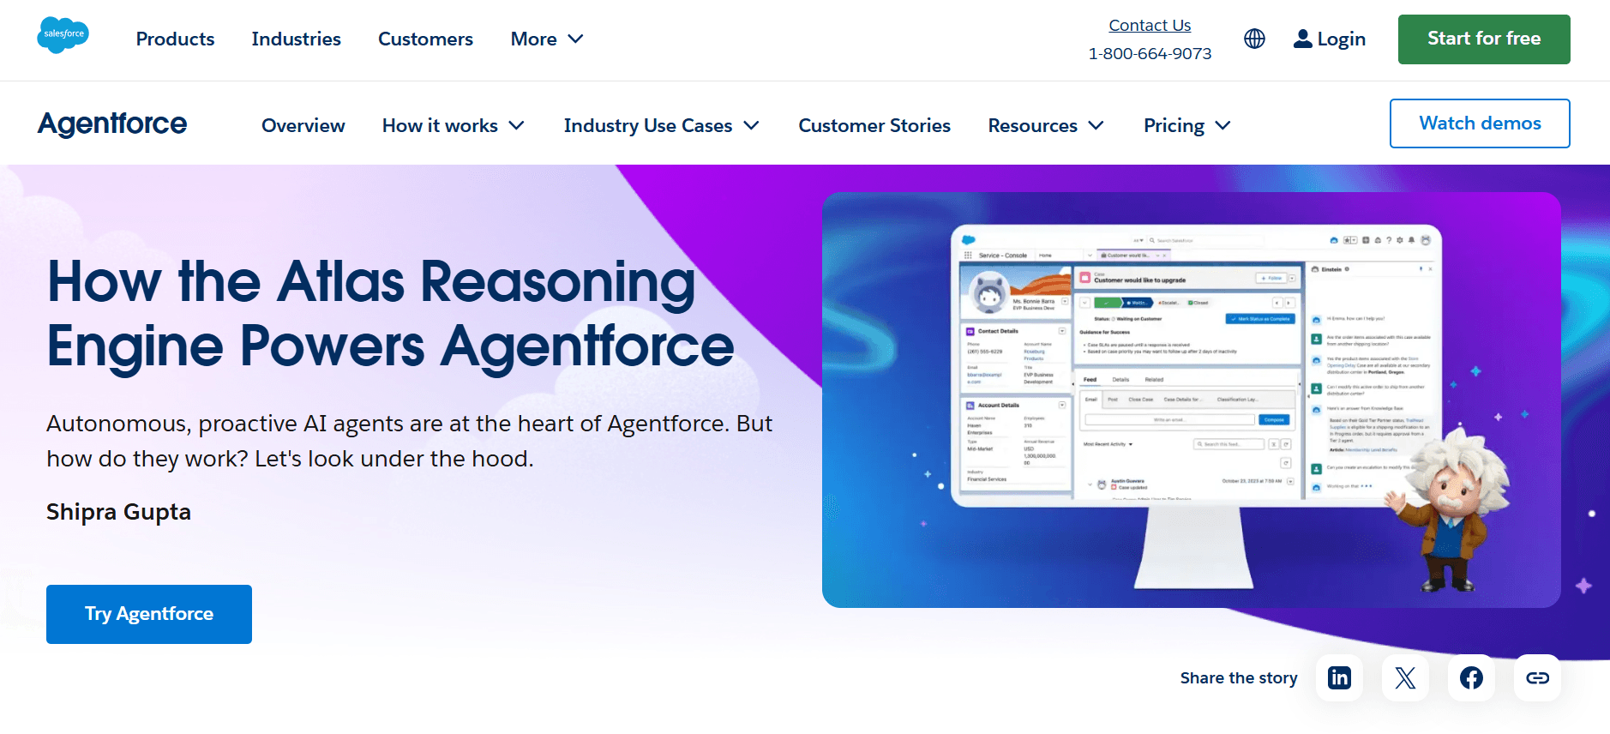Open the Industries menu
The image size is (1610, 734).
[296, 39]
